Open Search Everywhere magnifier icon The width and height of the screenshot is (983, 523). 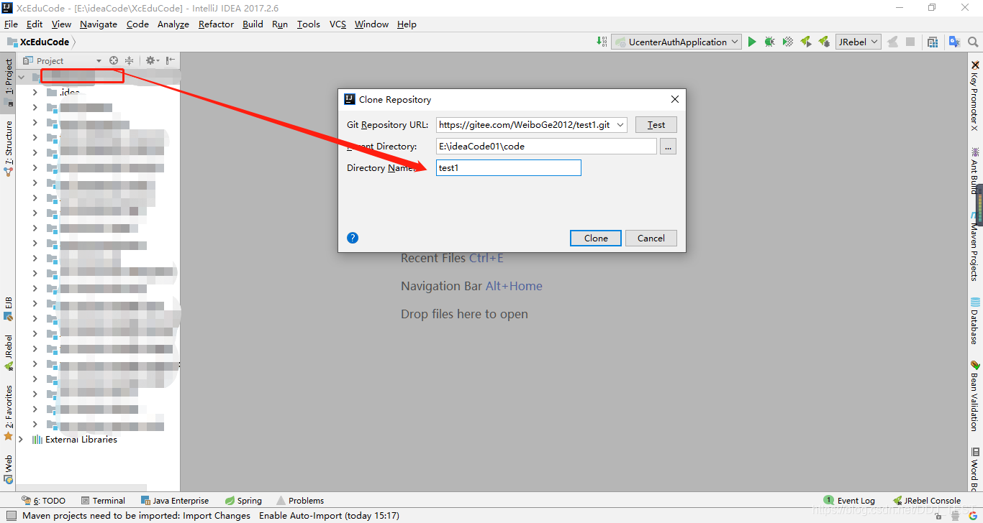974,42
